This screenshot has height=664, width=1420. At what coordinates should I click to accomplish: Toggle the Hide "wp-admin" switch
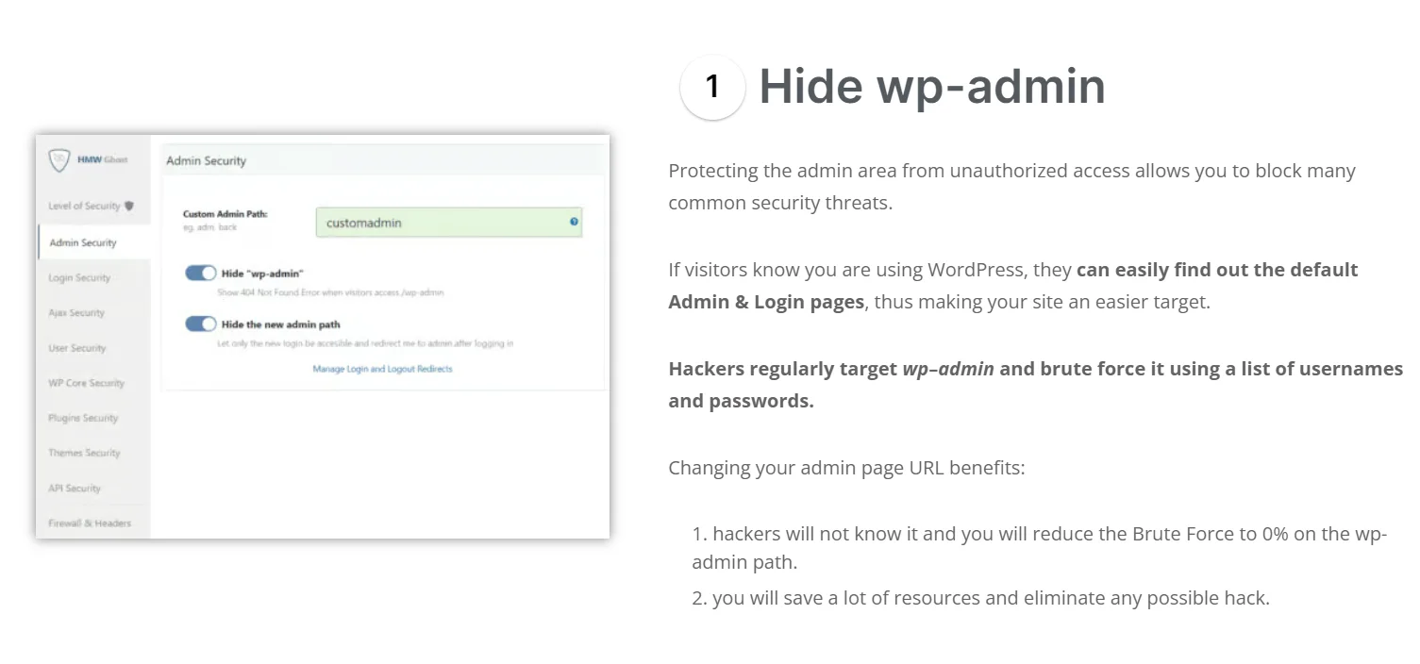click(x=201, y=273)
